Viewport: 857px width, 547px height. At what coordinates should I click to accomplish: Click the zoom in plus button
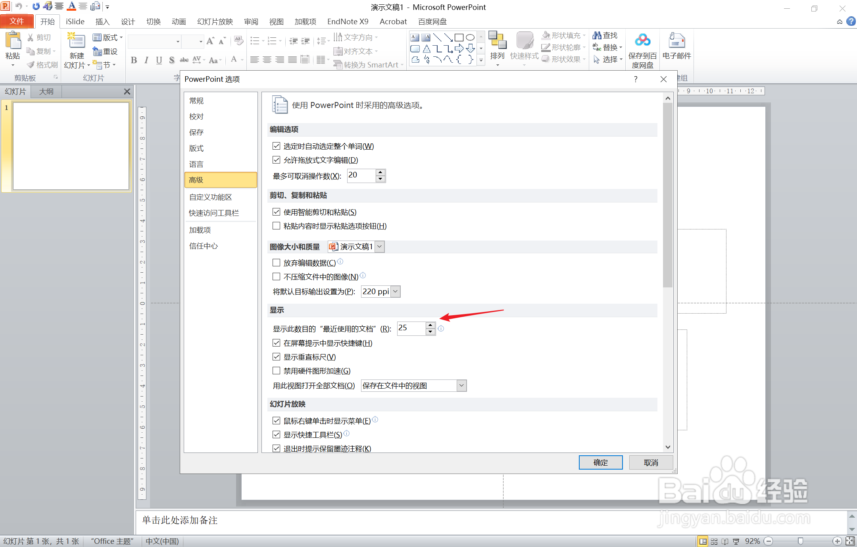pos(837,541)
